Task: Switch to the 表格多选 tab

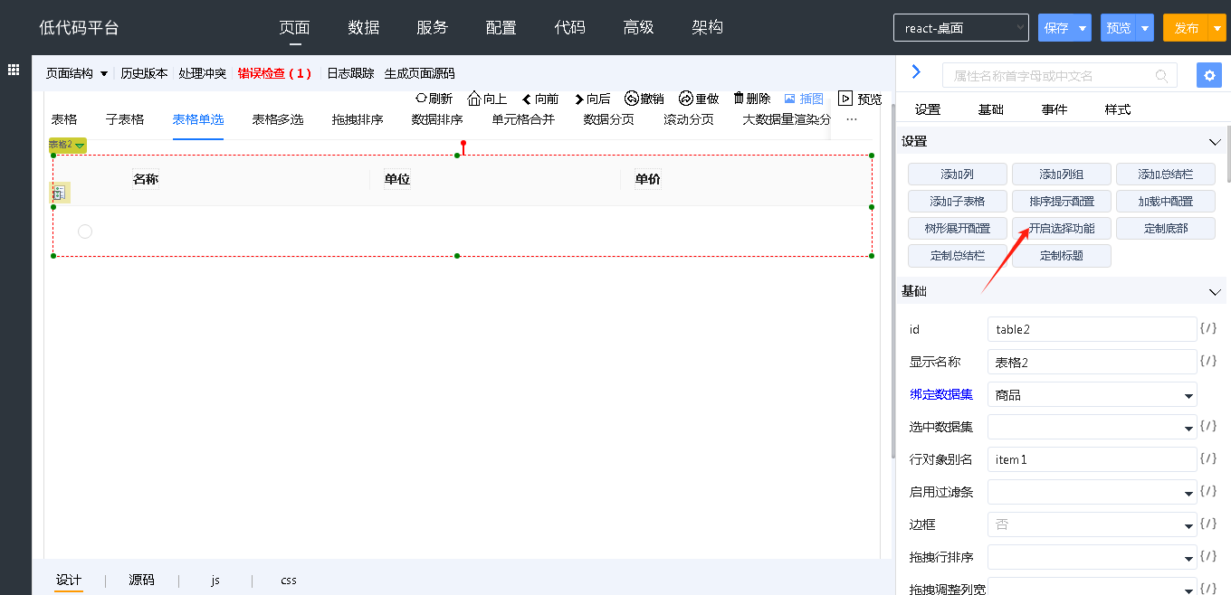Action: (x=278, y=119)
